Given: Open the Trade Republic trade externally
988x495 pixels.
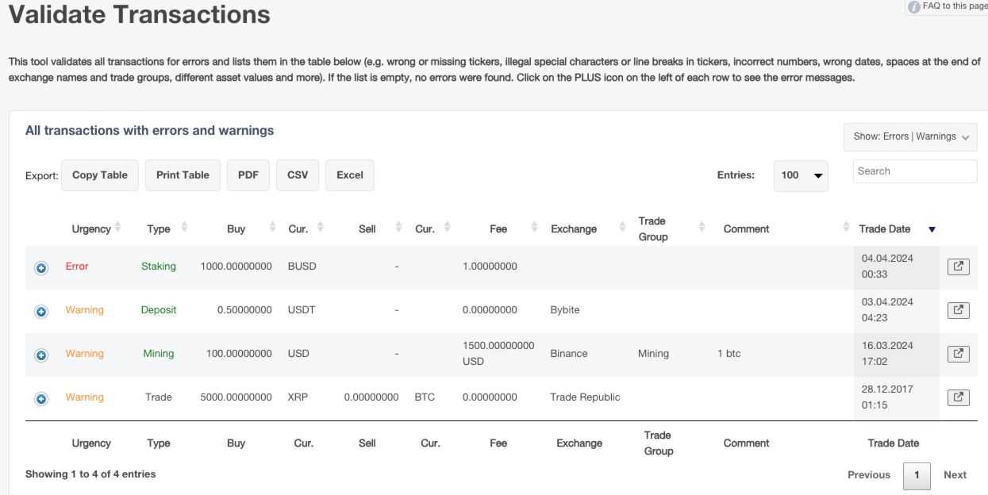Looking at the screenshot, I should tap(958, 397).
